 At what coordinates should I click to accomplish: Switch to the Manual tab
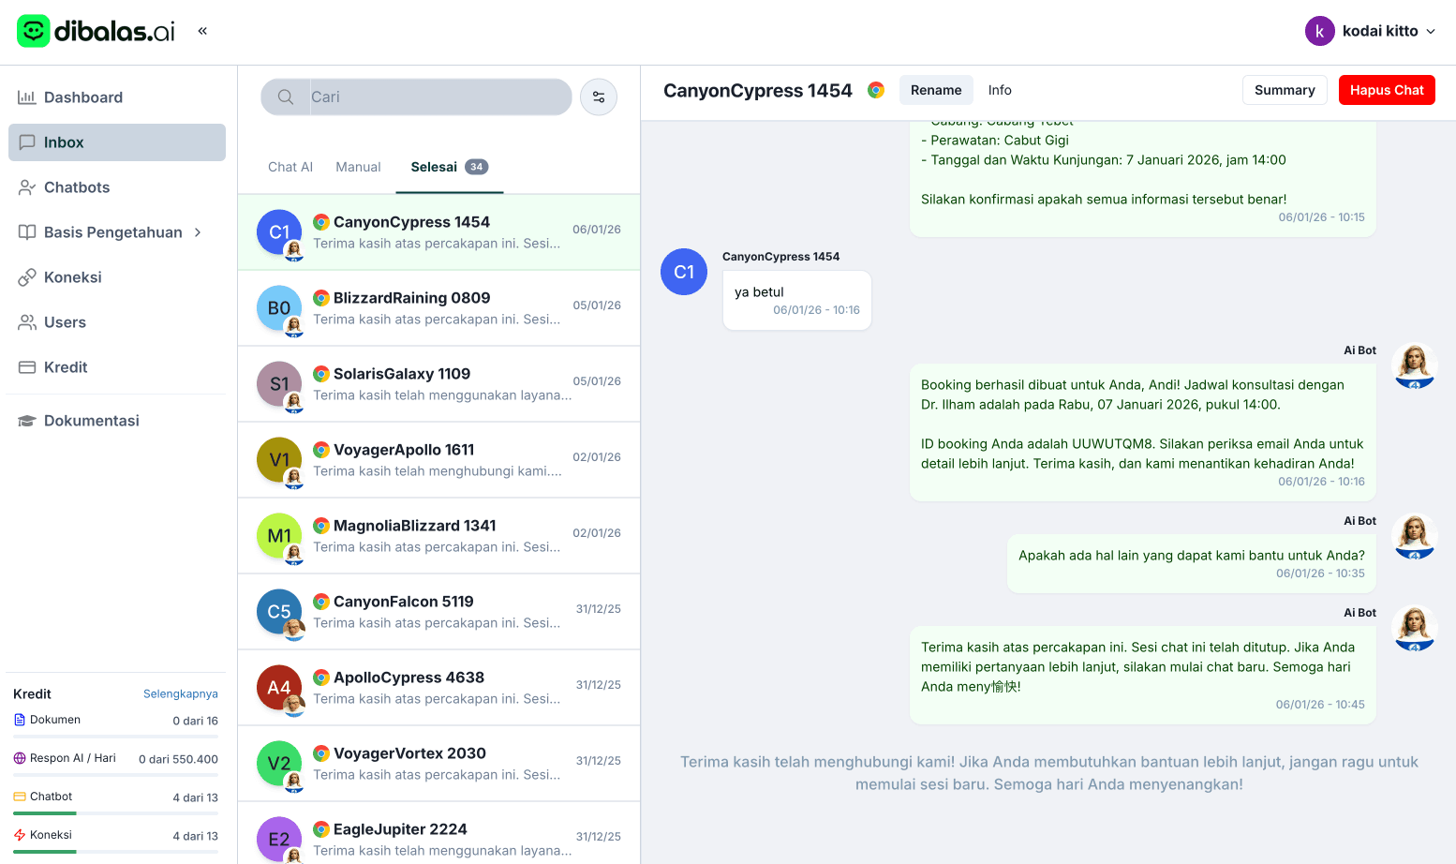[358, 167]
